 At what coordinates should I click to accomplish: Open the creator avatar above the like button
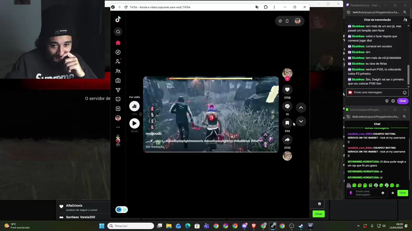pyautogui.click(x=287, y=73)
